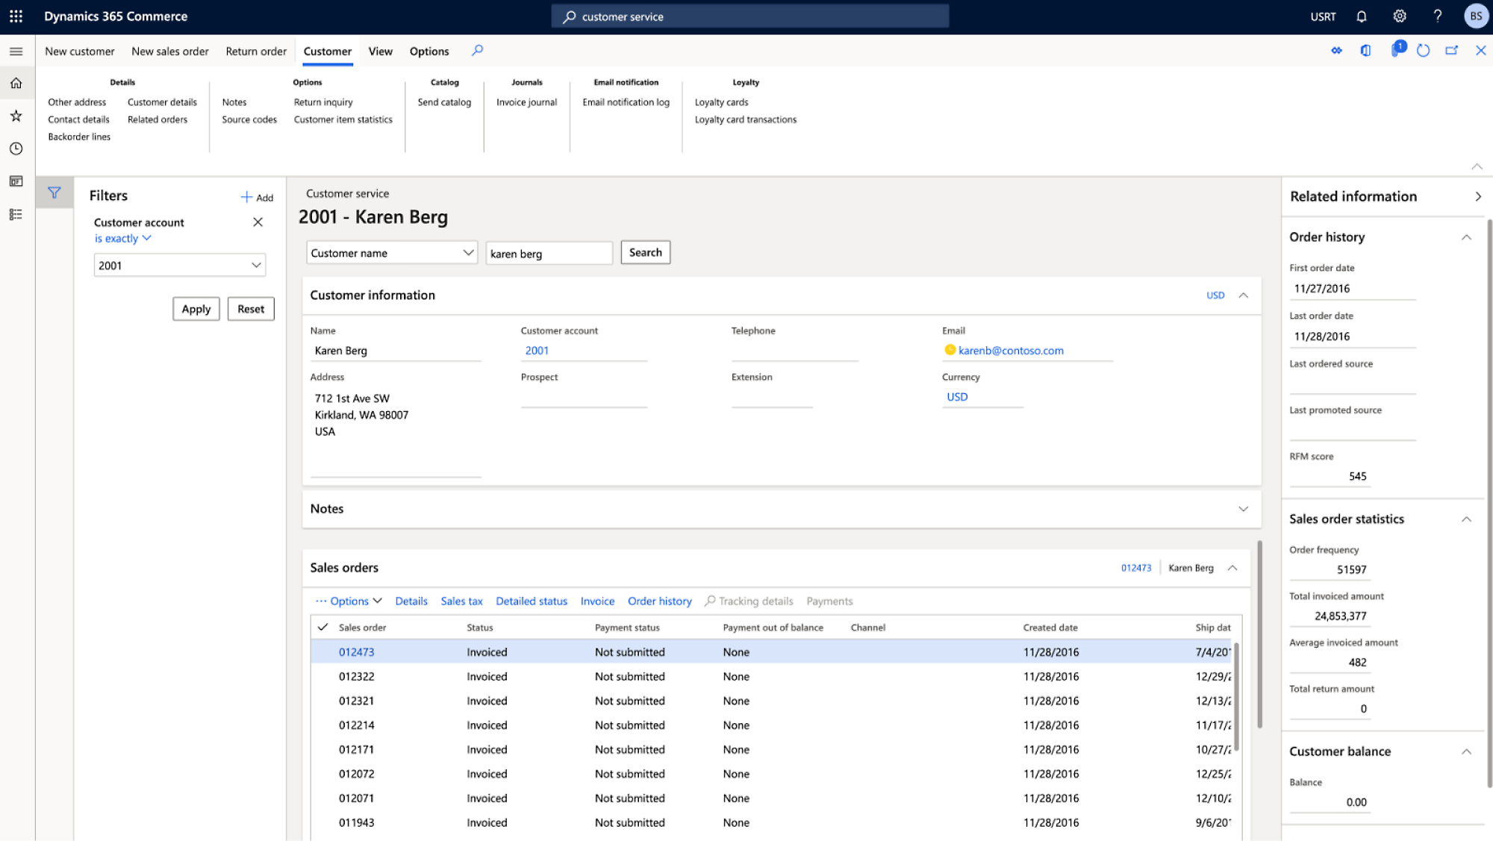Select sales order 012473 row checkbox
The height and width of the screenshot is (841, 1493).
point(323,651)
